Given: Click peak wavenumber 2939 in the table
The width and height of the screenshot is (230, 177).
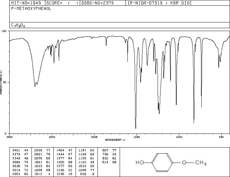Looking at the screenshot, I should pyautogui.click(x=38, y=150).
